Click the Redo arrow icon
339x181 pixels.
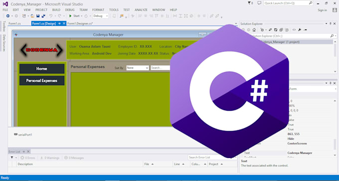coord(59,16)
